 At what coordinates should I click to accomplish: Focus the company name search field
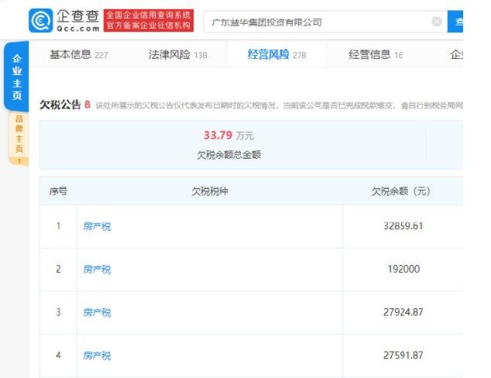[326, 22]
